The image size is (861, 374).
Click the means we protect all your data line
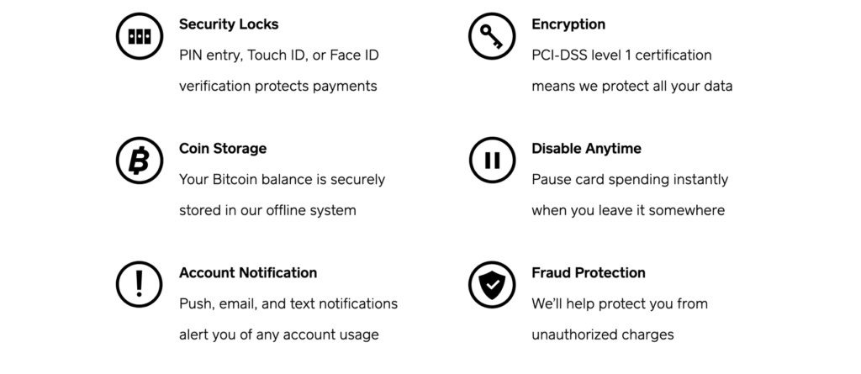click(631, 86)
